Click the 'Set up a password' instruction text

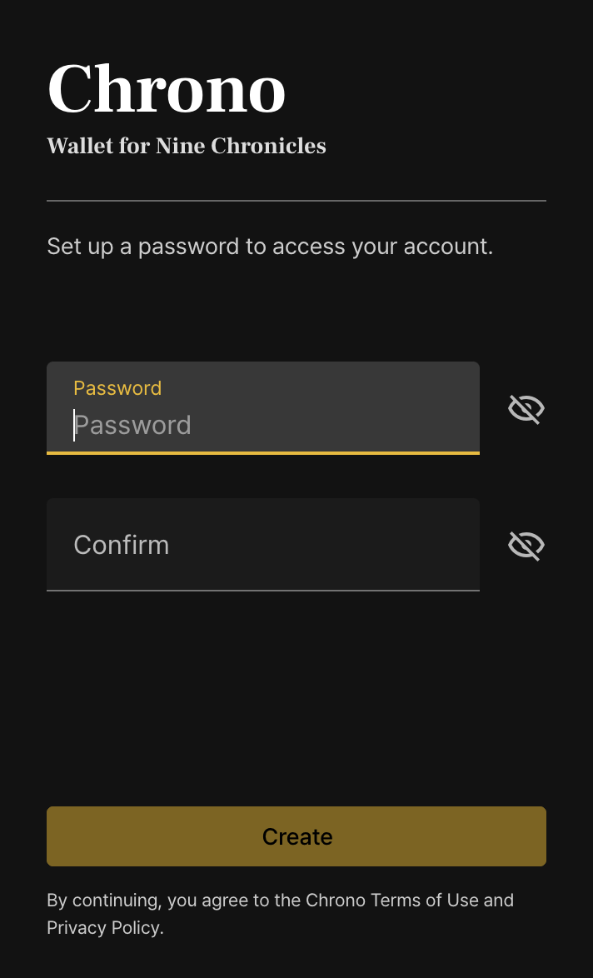[x=270, y=247]
